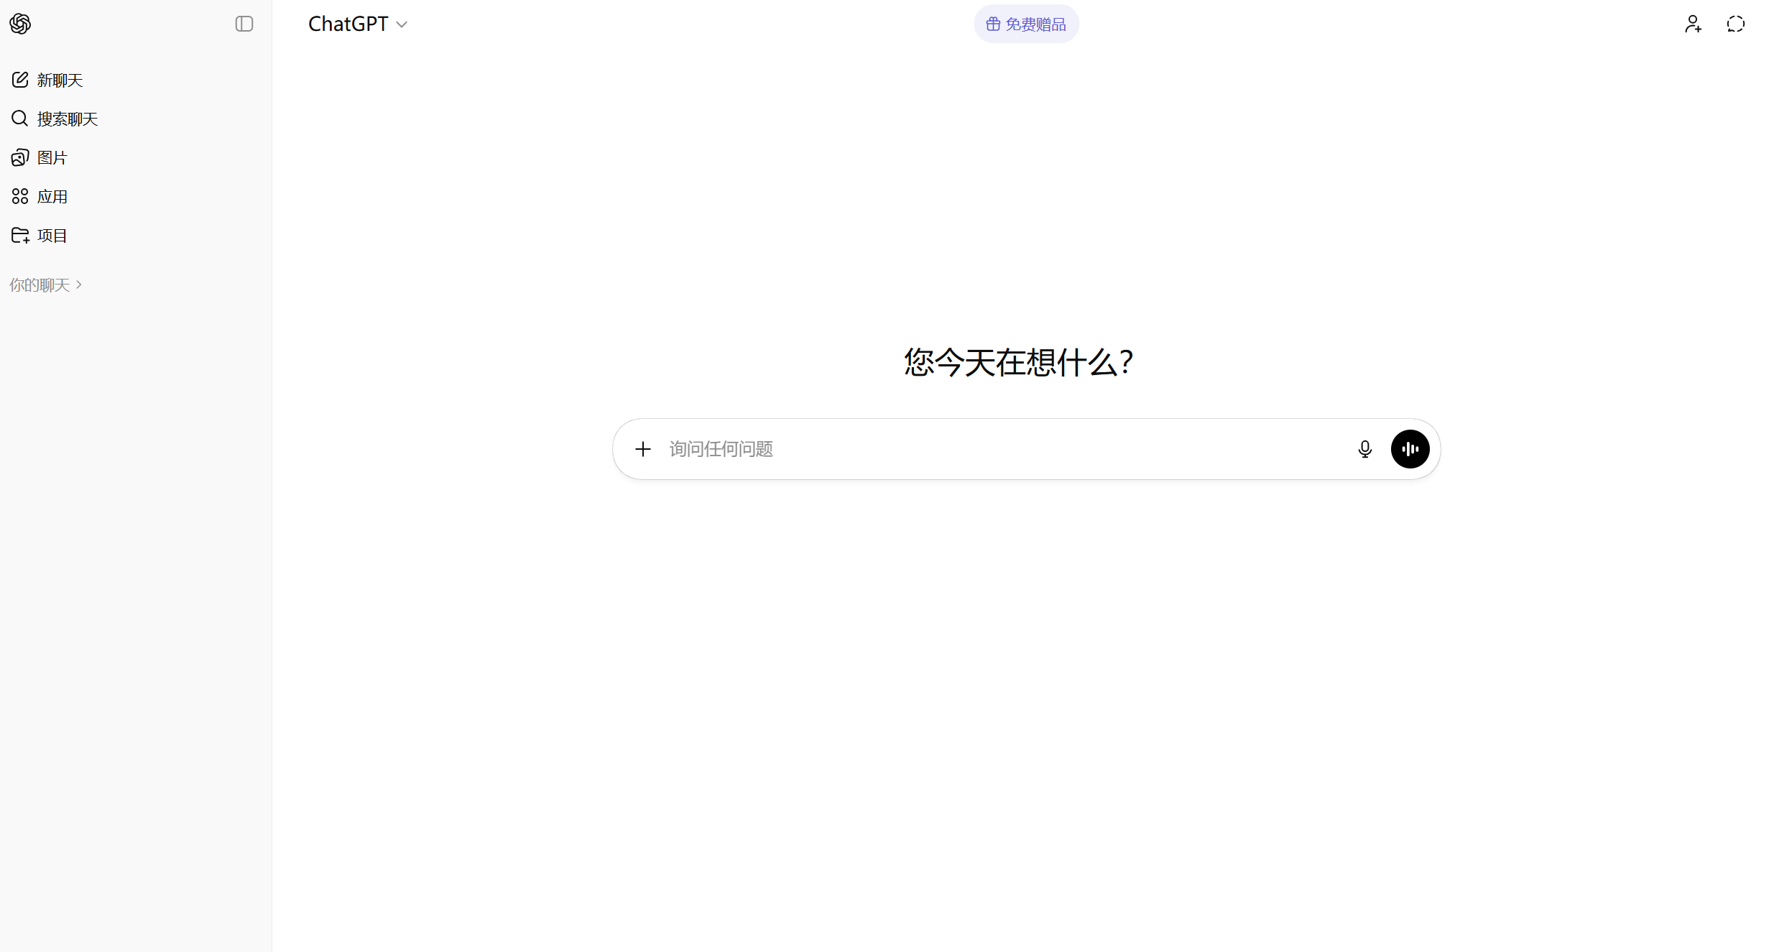Open attachment options with plus button

click(x=642, y=448)
